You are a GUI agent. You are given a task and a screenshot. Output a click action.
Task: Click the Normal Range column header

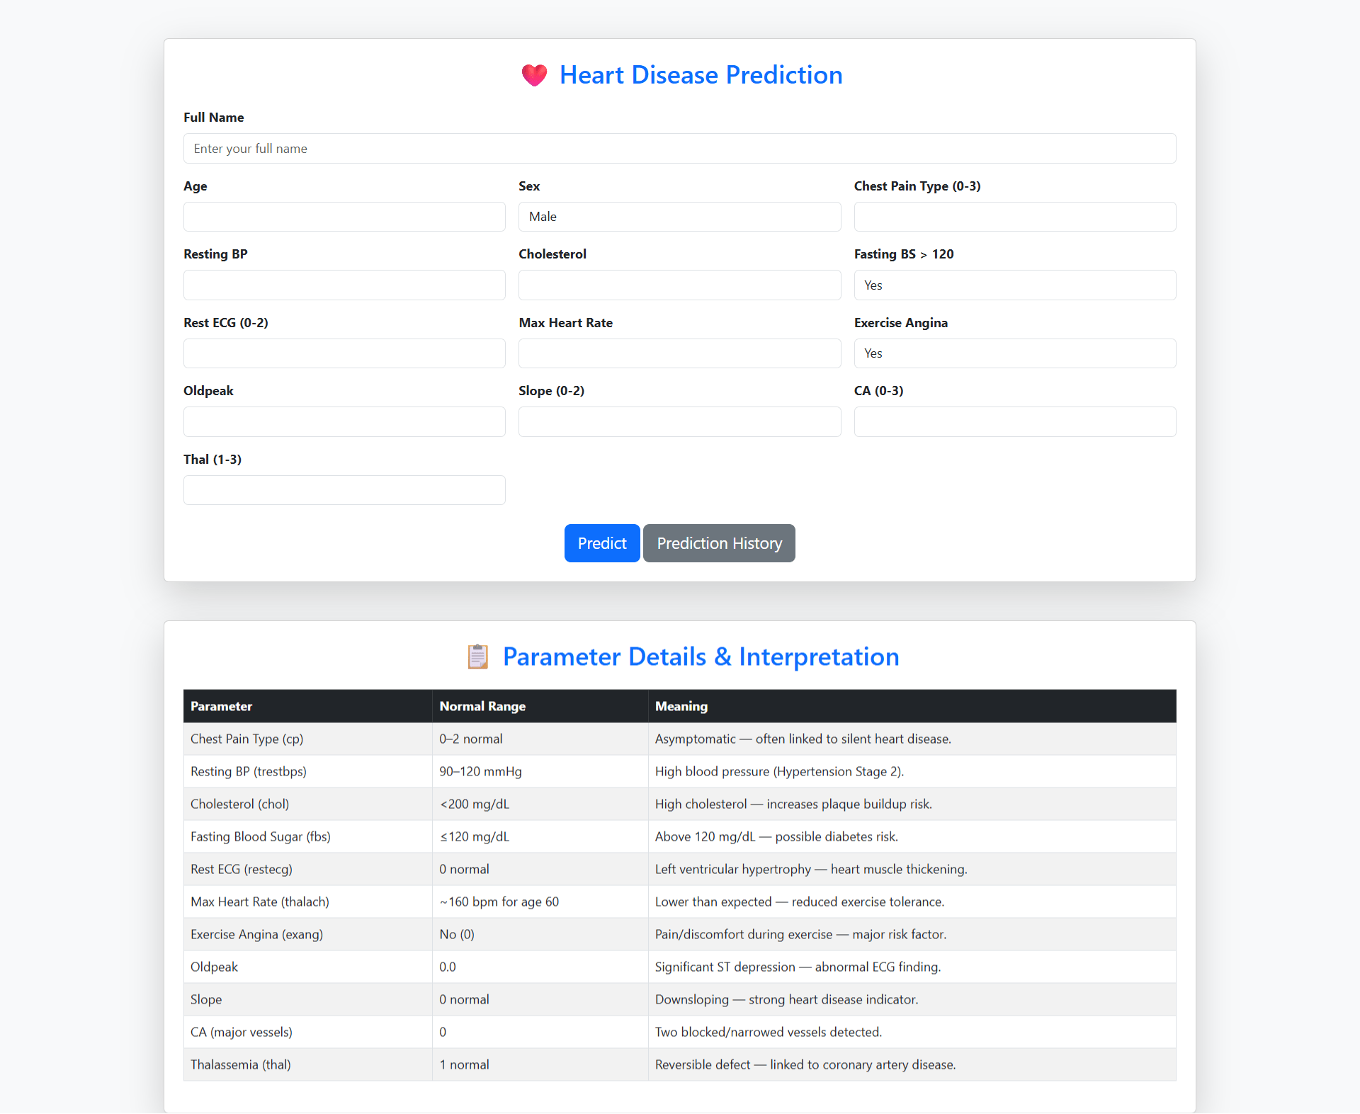[482, 706]
